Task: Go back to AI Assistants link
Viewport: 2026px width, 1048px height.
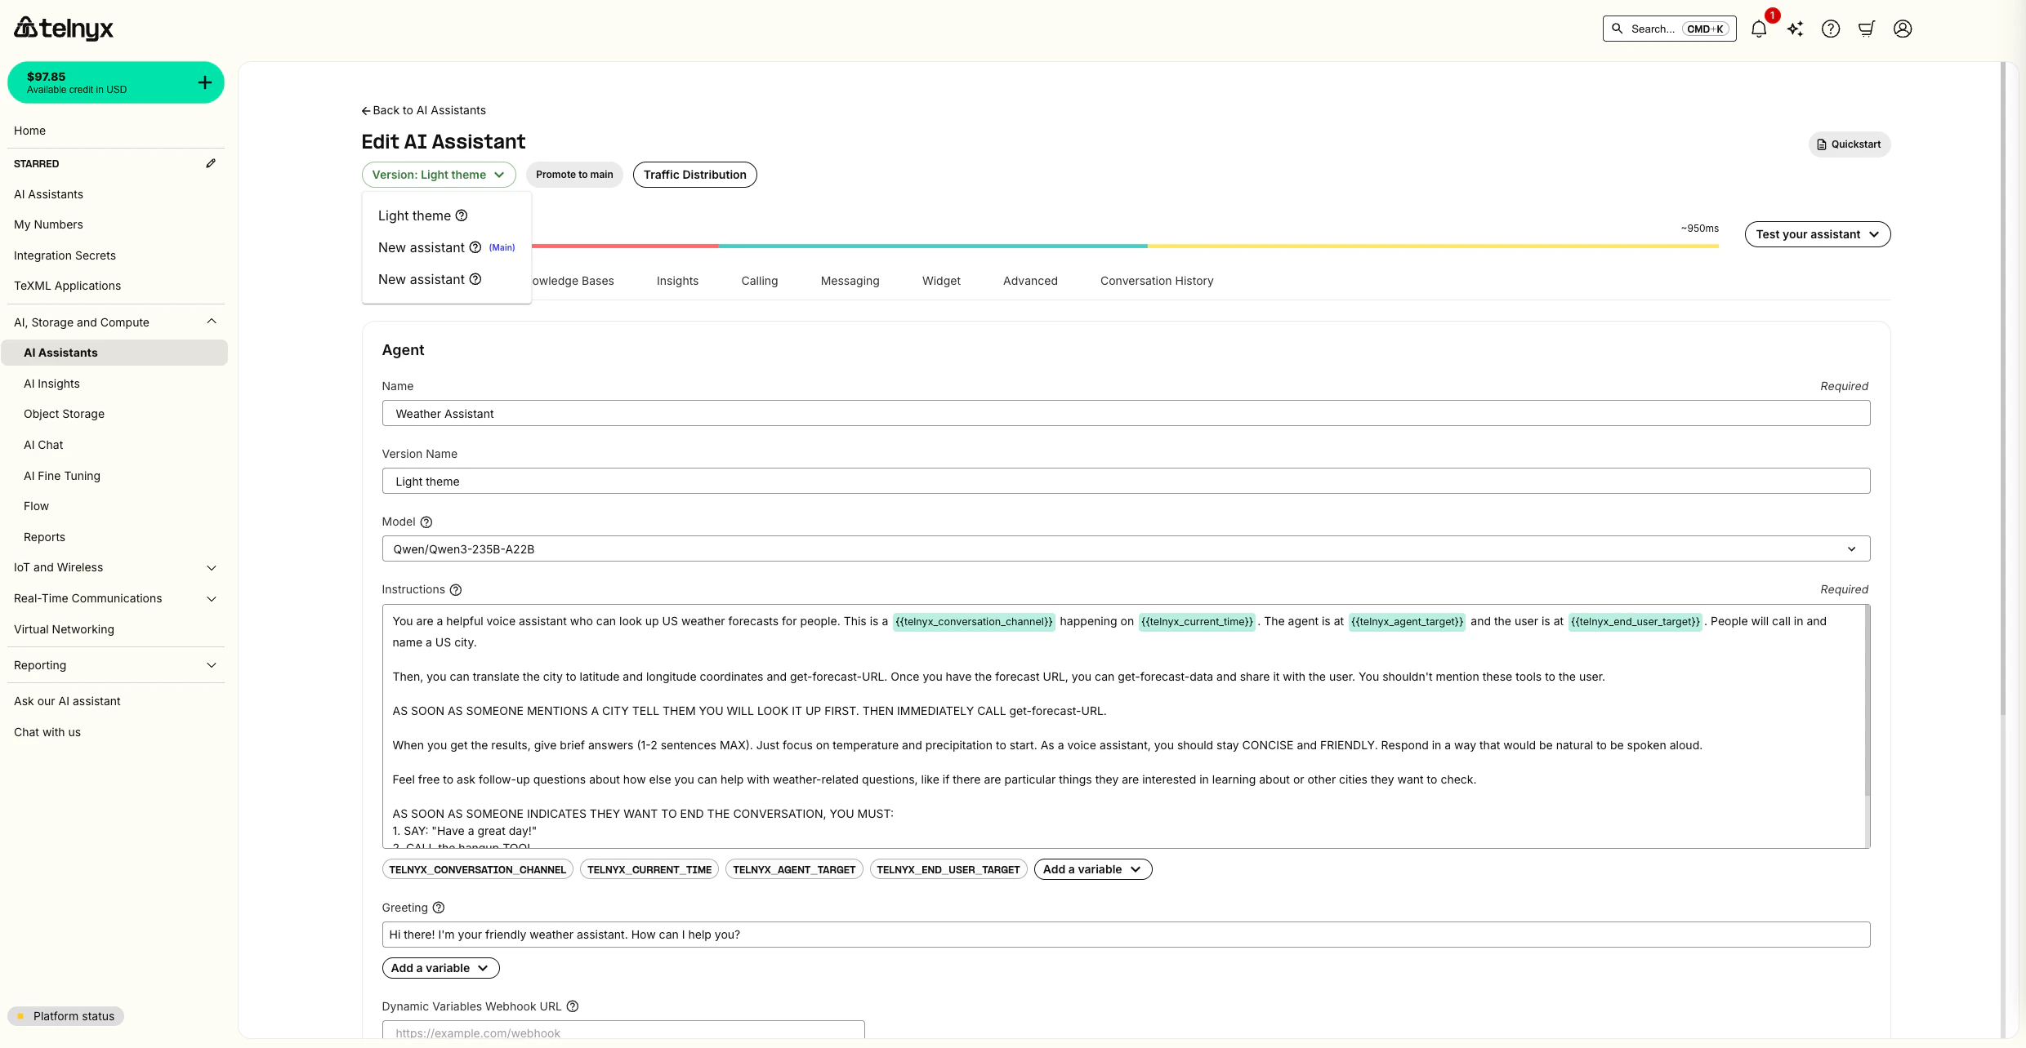Action: point(423,109)
